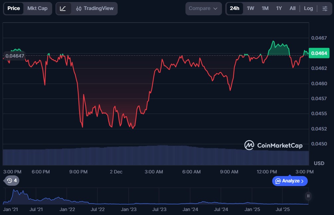The width and height of the screenshot is (334, 215).
Task: Click the current price label 0.0464
Action: click(319, 53)
